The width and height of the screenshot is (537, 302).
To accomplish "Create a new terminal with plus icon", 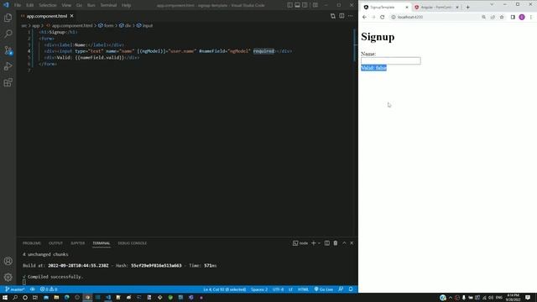I will click(x=313, y=243).
